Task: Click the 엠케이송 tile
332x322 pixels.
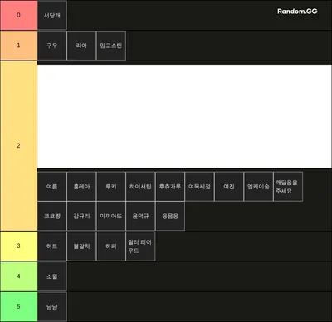Action: tap(258, 187)
